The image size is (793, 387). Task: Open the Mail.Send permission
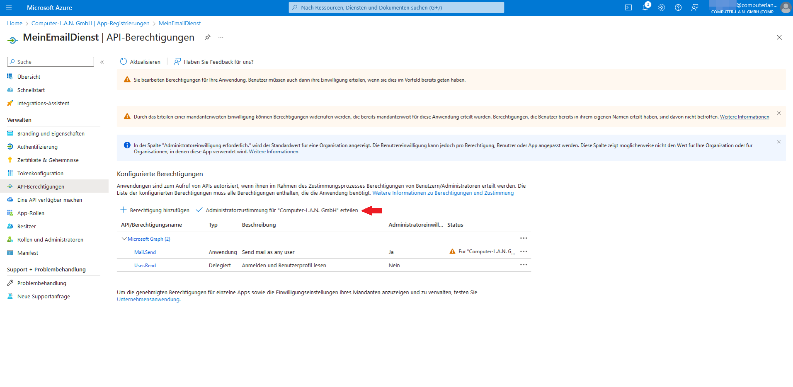point(145,252)
